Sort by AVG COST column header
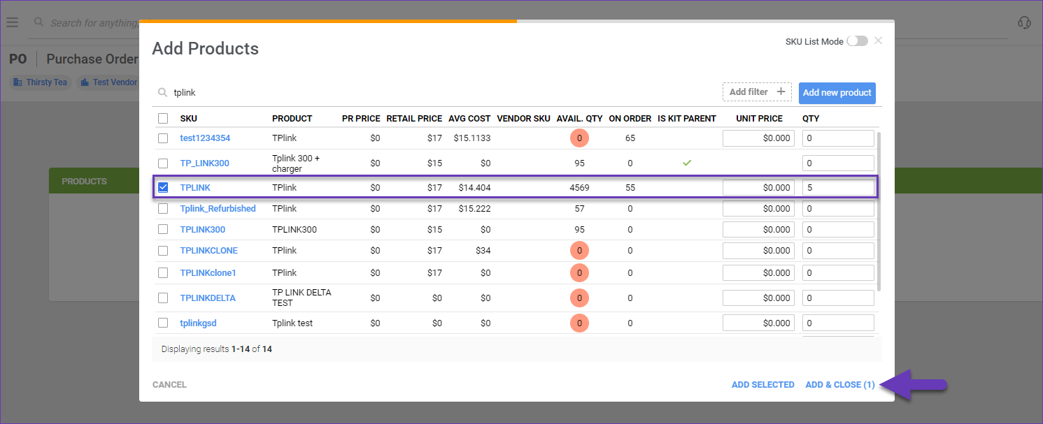The width and height of the screenshot is (1043, 424). (469, 118)
